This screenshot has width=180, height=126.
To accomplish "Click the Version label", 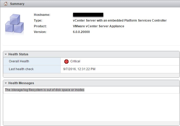I will (x=40, y=32).
